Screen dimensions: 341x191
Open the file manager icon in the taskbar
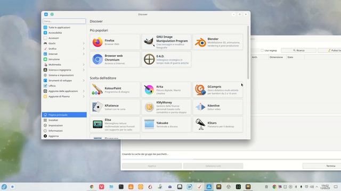click(x=111, y=187)
